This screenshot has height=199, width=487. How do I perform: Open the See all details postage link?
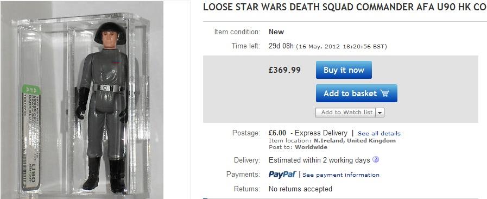click(379, 134)
